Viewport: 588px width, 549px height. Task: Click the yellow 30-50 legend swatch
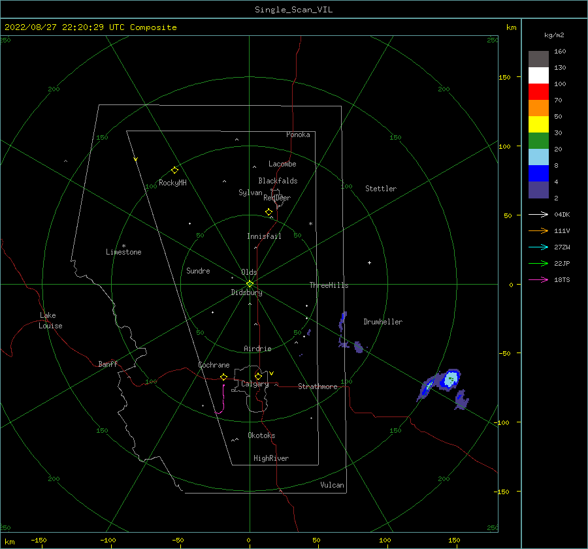[538, 125]
